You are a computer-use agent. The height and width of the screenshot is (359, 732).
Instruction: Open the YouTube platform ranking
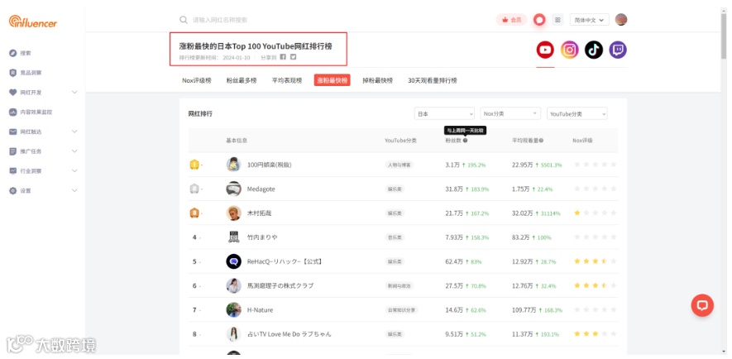coord(545,50)
